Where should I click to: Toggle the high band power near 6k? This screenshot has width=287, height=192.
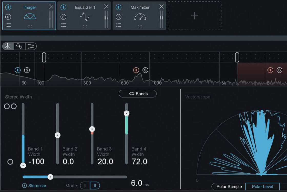[x=270, y=70]
